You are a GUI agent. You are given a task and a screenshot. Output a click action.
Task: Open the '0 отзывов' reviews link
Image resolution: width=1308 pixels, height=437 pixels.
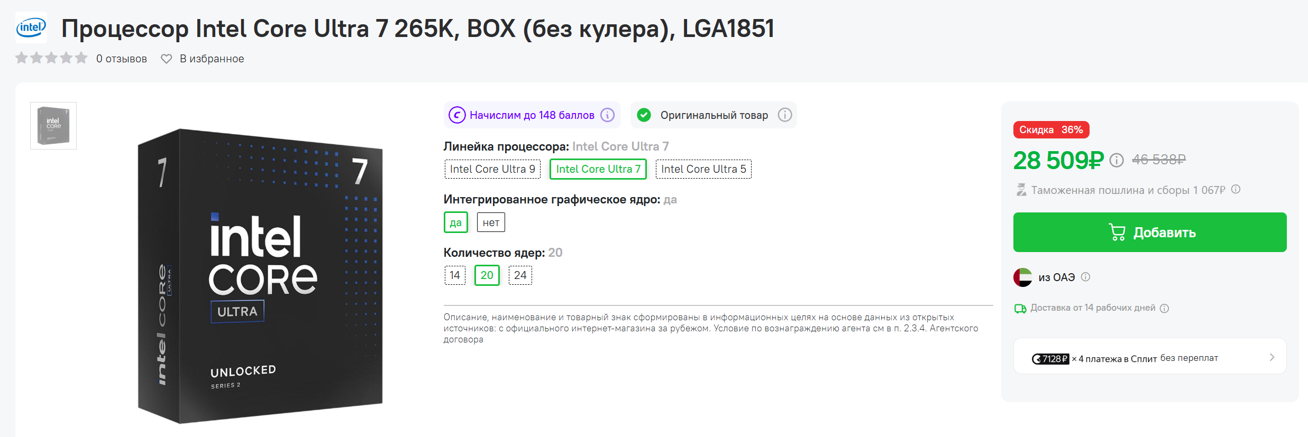coord(122,59)
